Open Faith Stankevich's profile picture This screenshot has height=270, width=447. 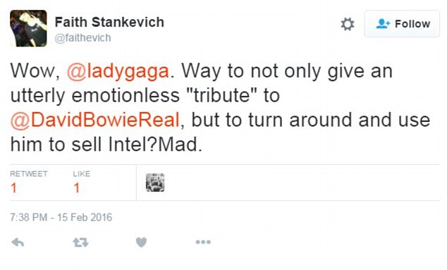click(x=28, y=28)
